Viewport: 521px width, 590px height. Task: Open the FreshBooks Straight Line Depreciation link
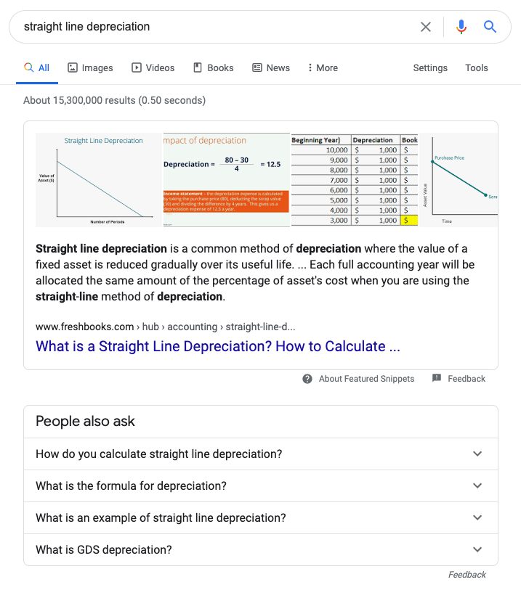(218, 346)
